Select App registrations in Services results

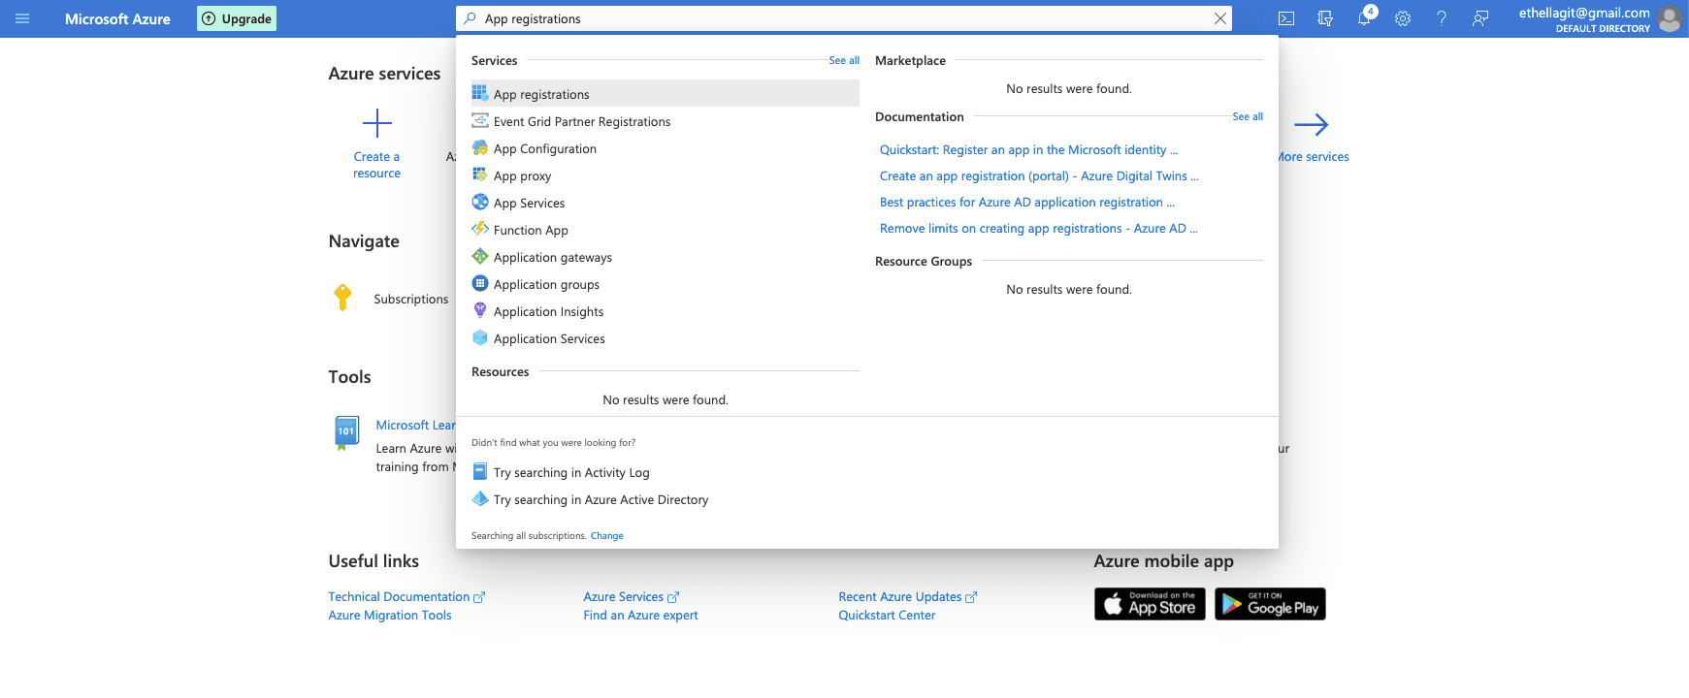(666, 94)
